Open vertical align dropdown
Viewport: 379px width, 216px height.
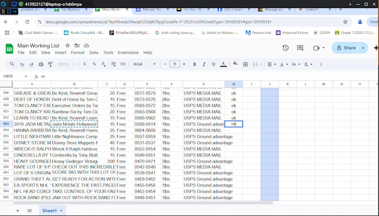click(x=284, y=64)
